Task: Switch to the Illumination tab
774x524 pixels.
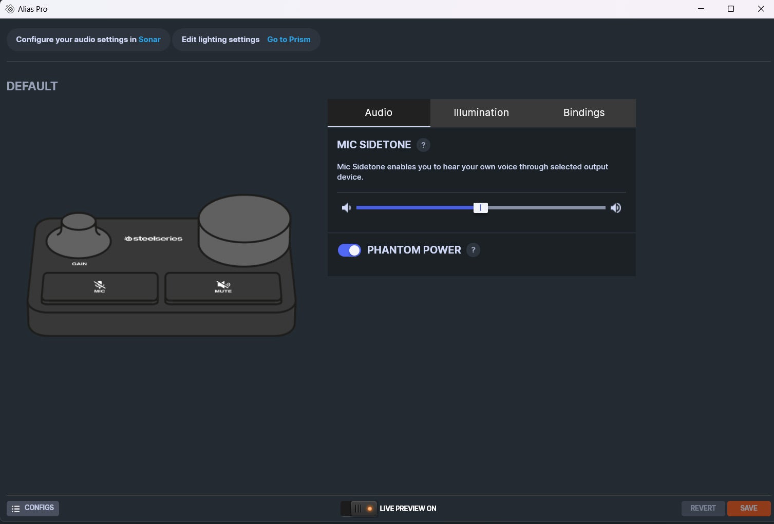Action: point(481,113)
